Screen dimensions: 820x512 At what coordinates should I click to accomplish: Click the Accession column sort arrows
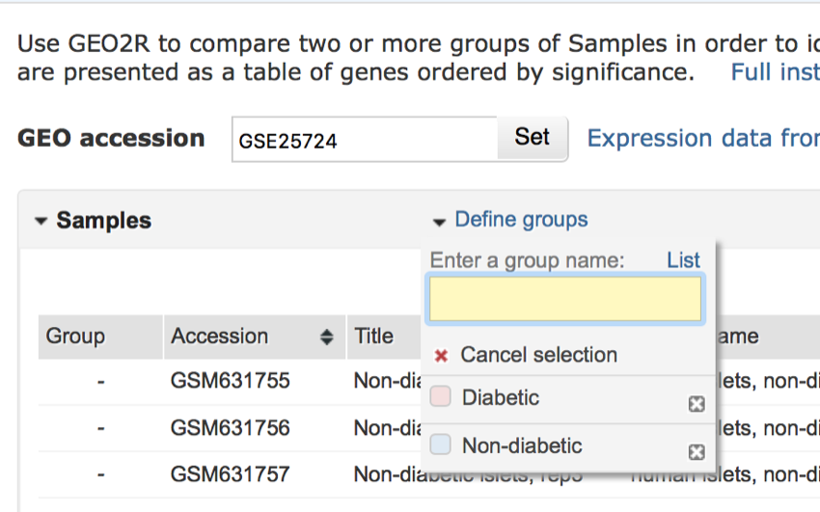point(327,337)
